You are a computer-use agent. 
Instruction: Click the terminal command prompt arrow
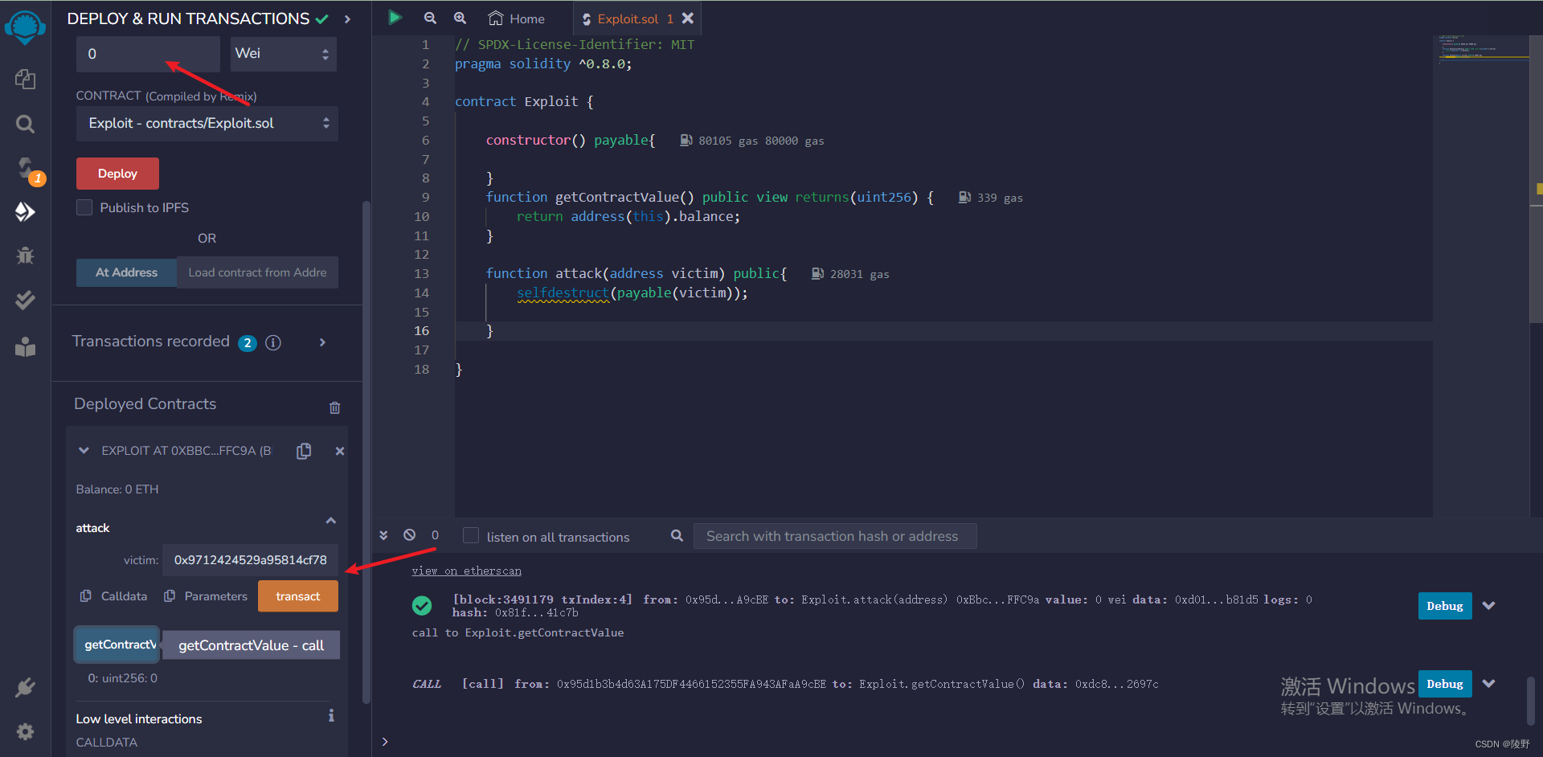coord(385,742)
